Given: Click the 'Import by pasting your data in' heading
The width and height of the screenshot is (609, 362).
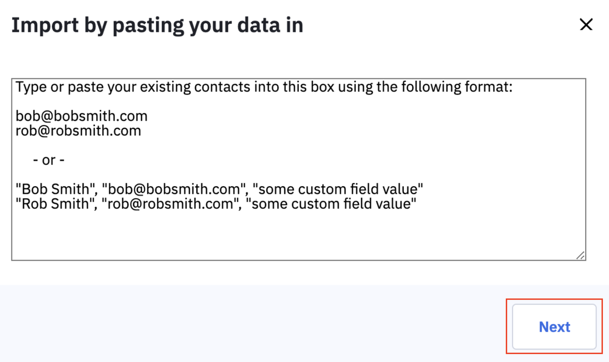Looking at the screenshot, I should pos(157,25).
